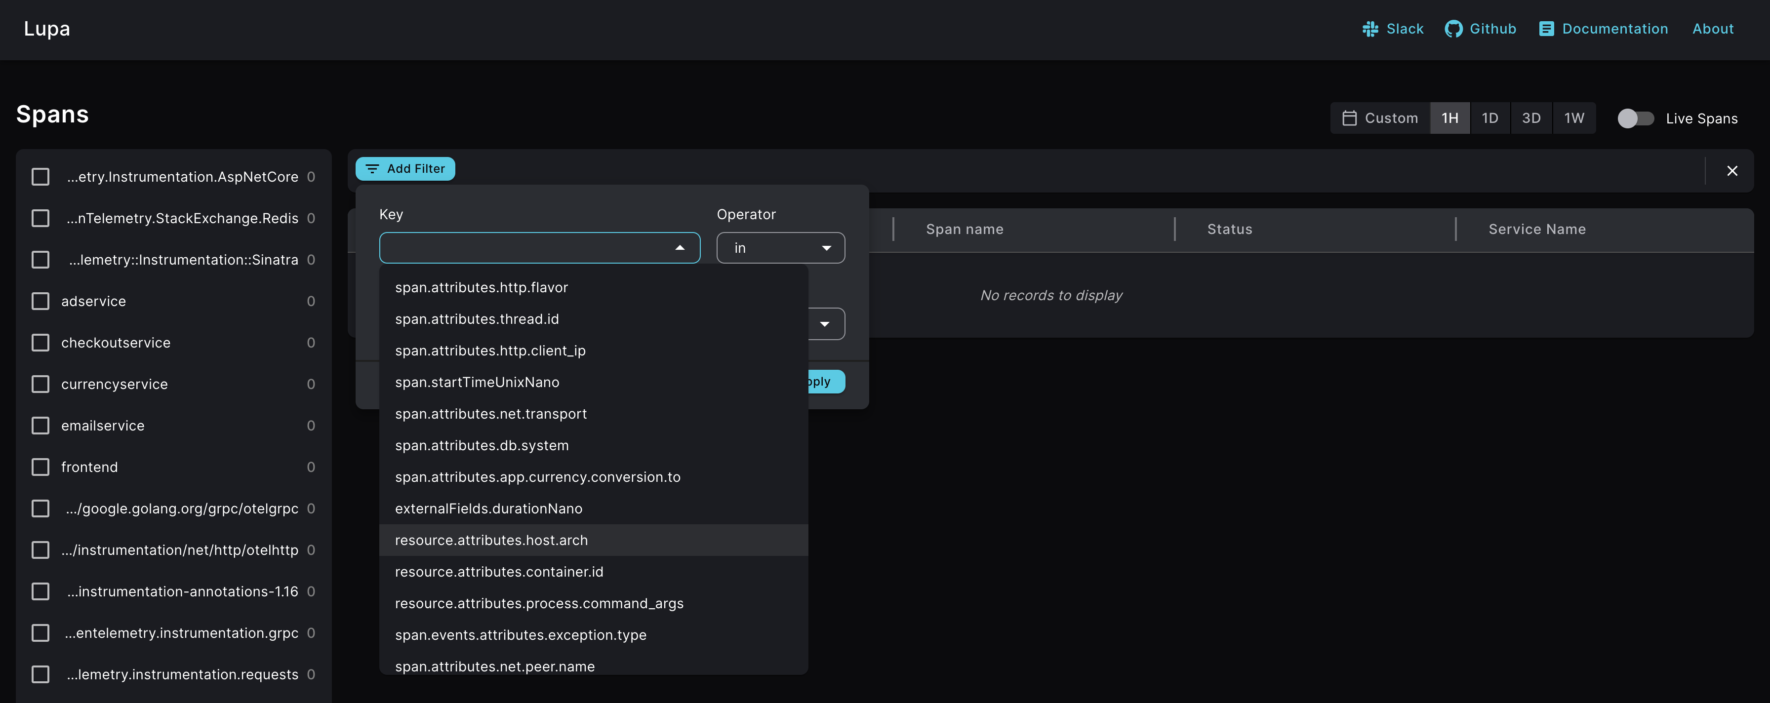This screenshot has width=1770, height=703.
Task: Open the Custom time range picker
Action: coord(1380,117)
